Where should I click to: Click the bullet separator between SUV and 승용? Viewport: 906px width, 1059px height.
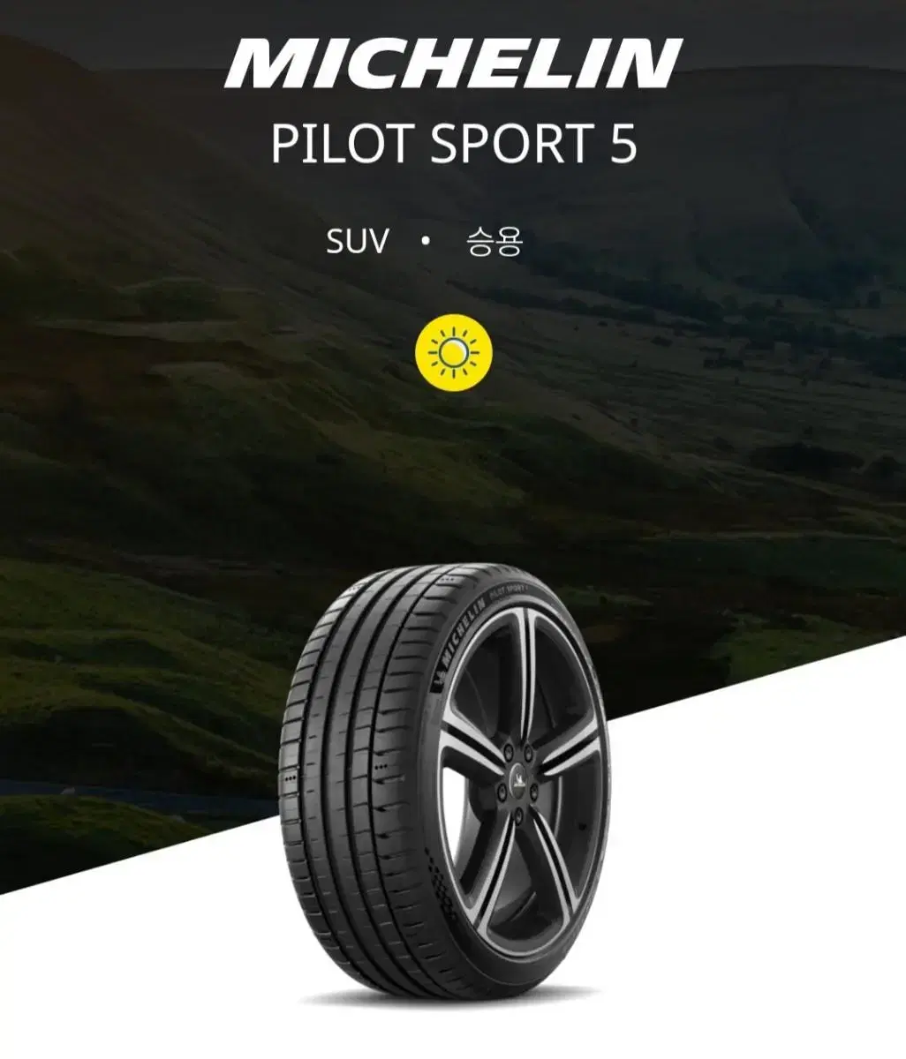pyautogui.click(x=427, y=241)
